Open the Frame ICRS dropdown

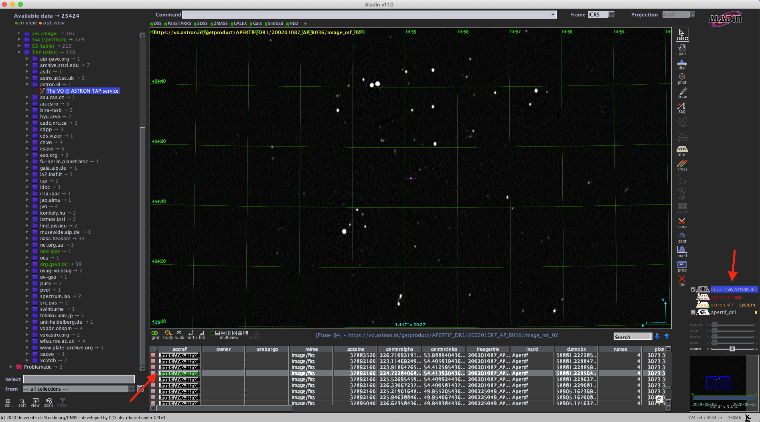pos(611,14)
